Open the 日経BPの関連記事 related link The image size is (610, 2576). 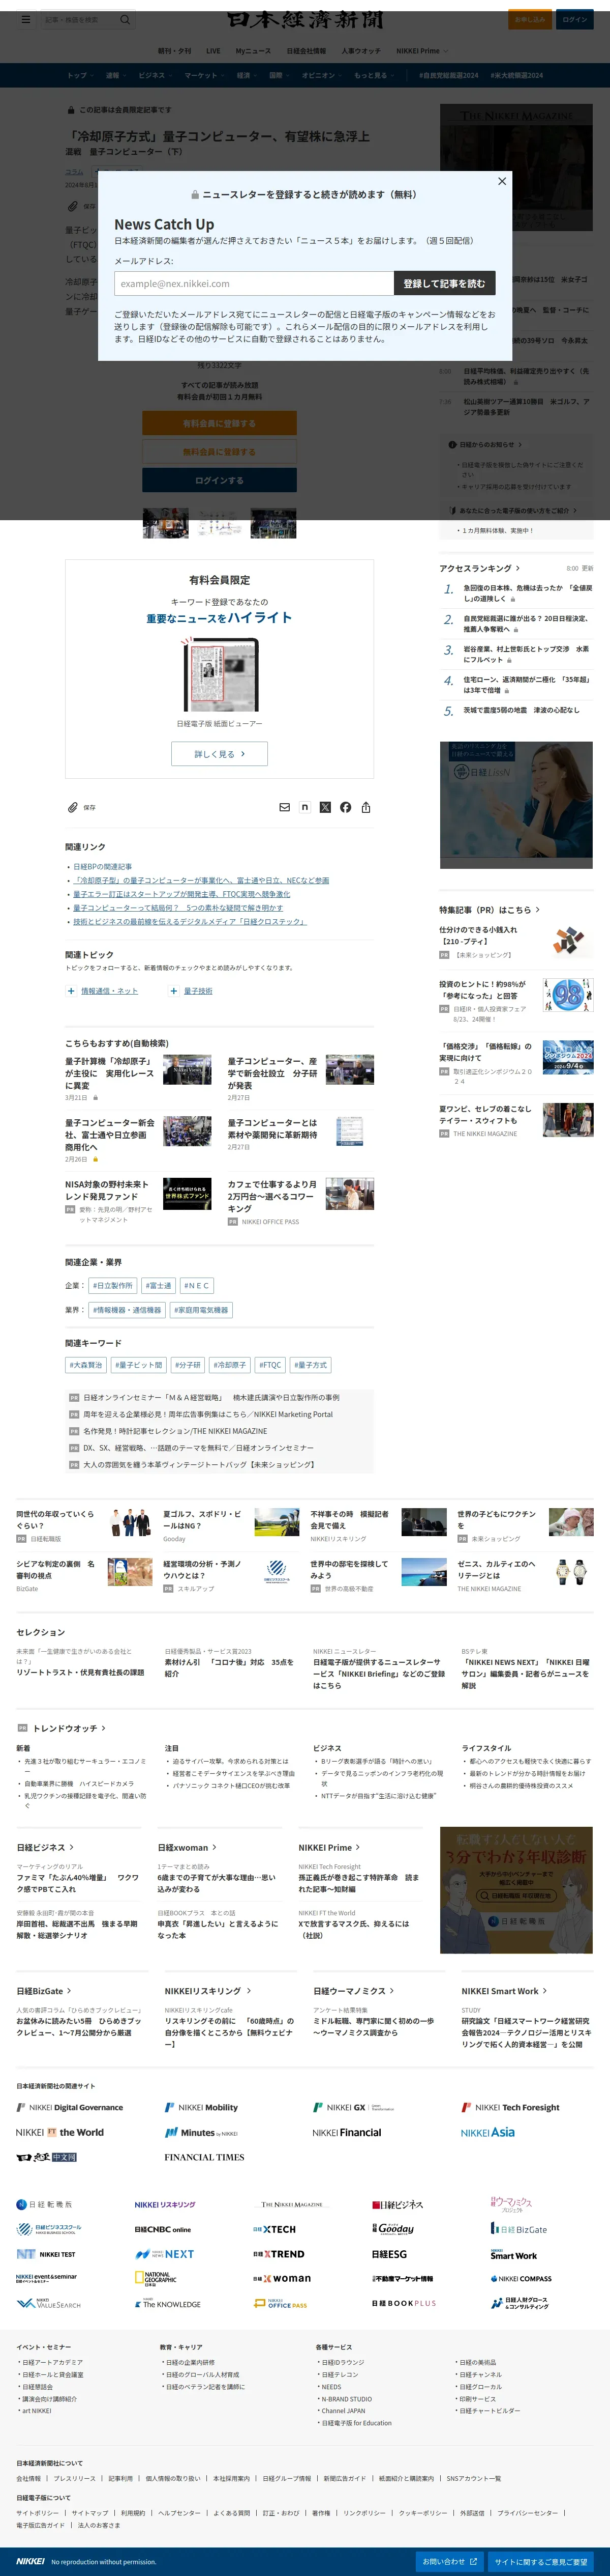[x=102, y=866]
